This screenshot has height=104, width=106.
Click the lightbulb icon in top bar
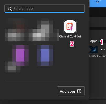pos(98,1)
